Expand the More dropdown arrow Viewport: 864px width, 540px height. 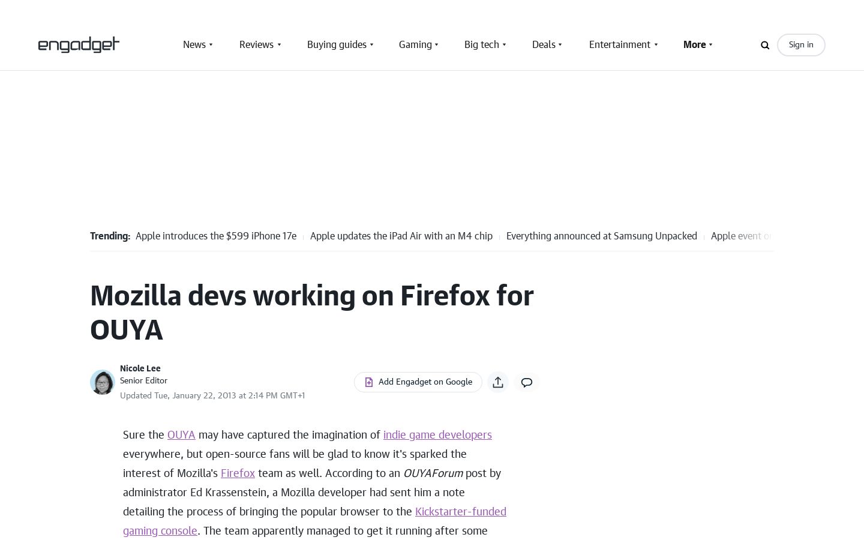[711, 44]
